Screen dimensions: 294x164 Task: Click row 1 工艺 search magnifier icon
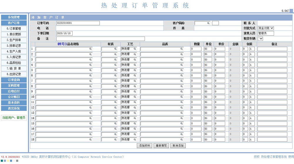(x=135, y=49)
